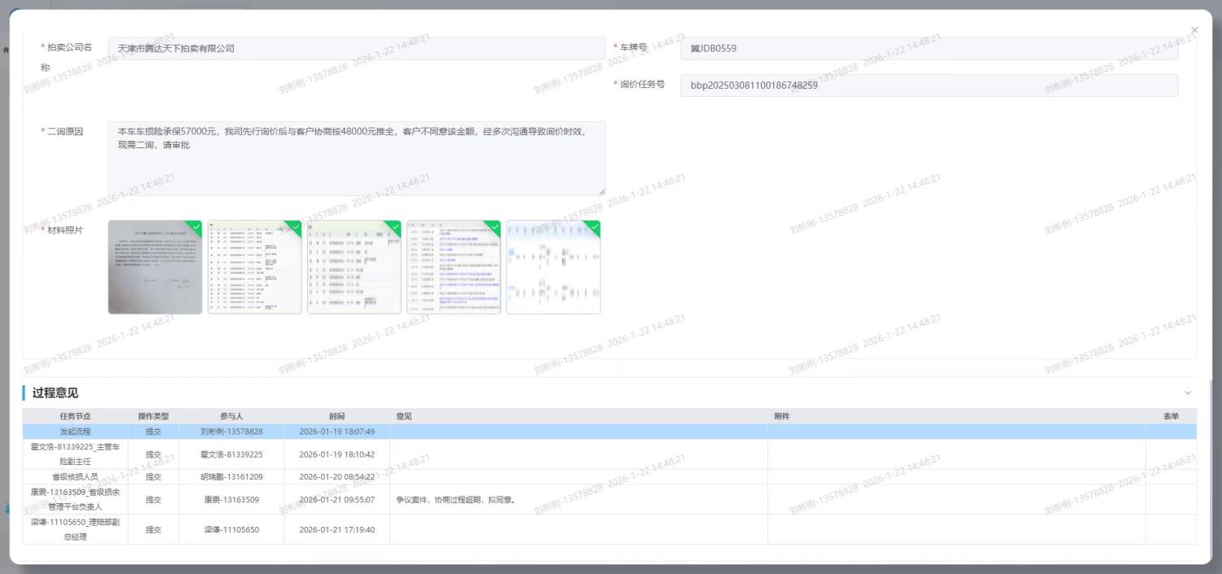Click the 拍卖公司名称 input field
The width and height of the screenshot is (1222, 574).
[356, 49]
